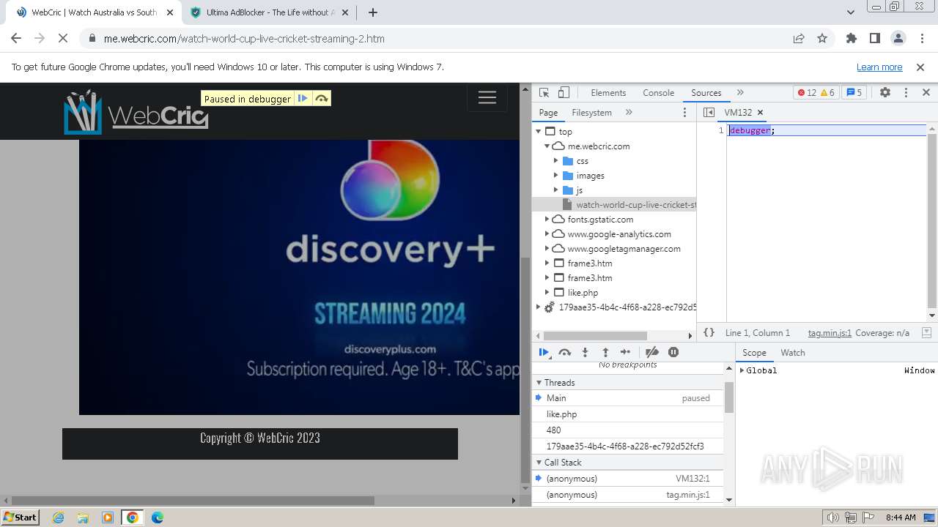938x527 pixels.
Task: Select the anonymous VM132:1 call frame
Action: [x=628, y=479]
